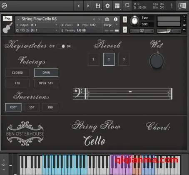Select next instrument in header
The height and width of the screenshot is (175, 189).
[x=99, y=19]
